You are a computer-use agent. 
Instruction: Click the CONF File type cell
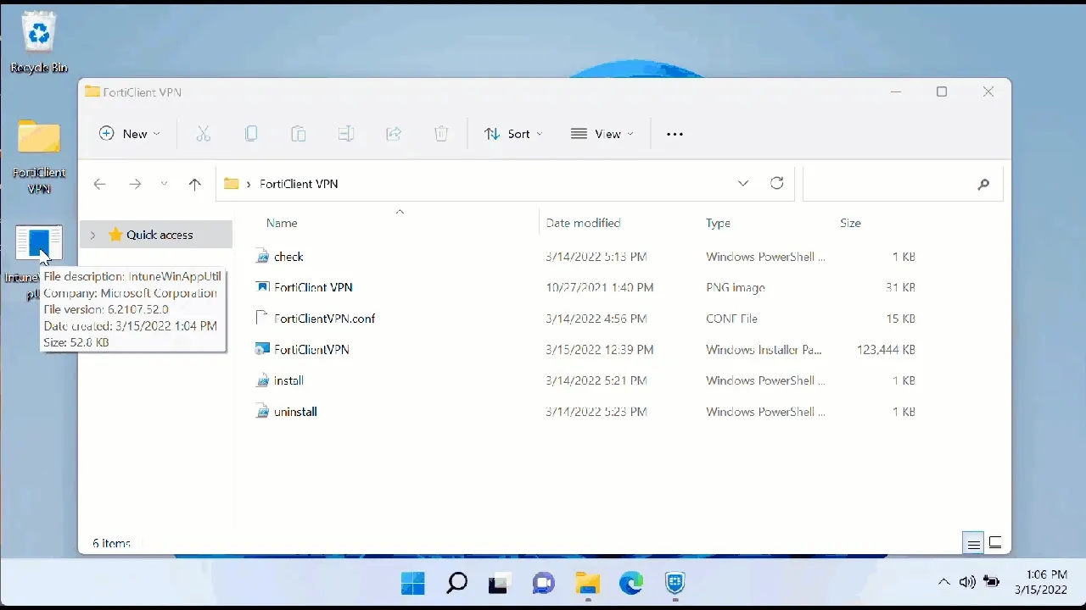coord(731,319)
